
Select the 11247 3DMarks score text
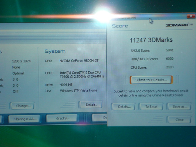pyautogui.click(x=151, y=40)
